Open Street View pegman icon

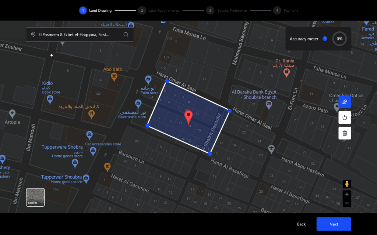point(346,184)
